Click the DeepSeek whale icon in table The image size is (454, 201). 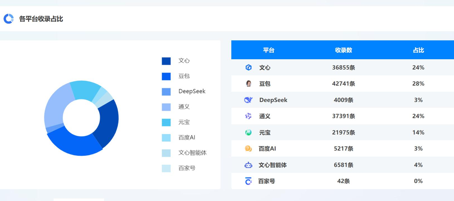click(249, 100)
